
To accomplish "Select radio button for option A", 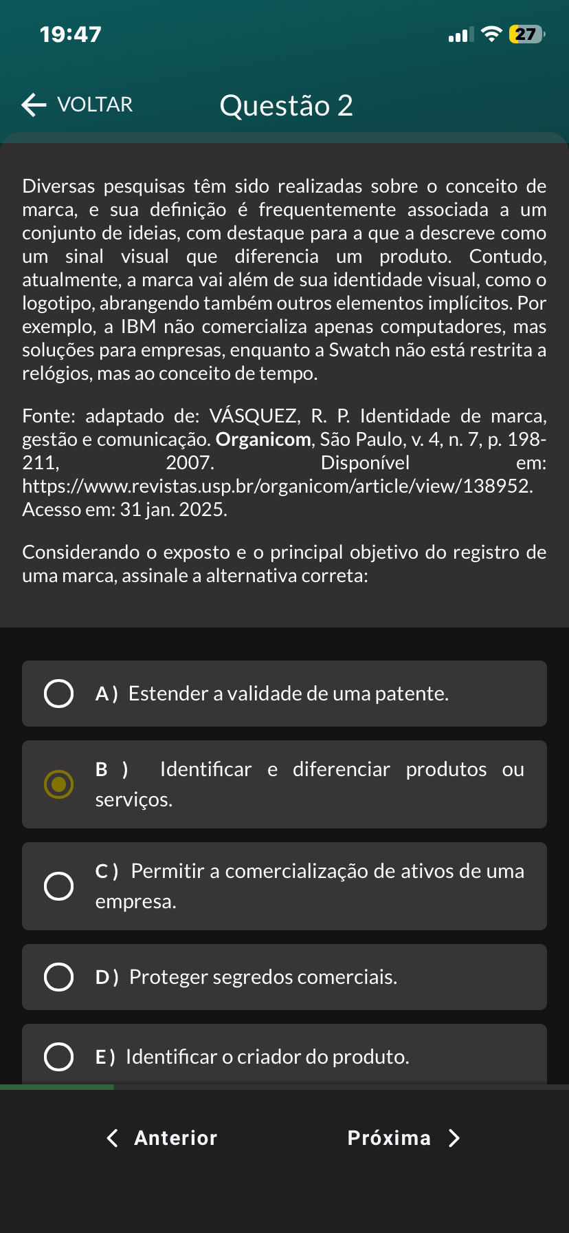I will (59, 694).
